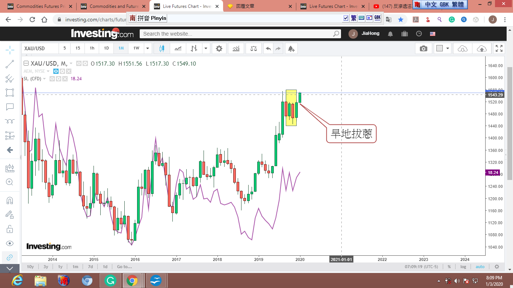Remove the SI, (CFD) series
This screenshot has height=288, width=513.
65,79
